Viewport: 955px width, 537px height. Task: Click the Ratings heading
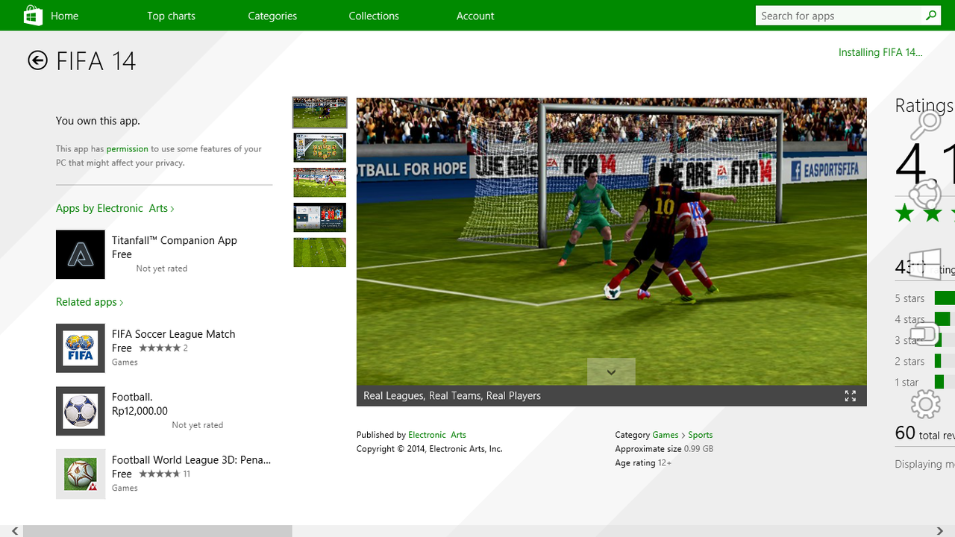(x=924, y=106)
